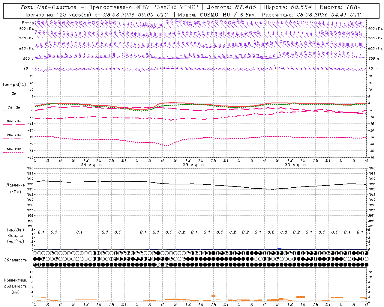The image size is (384, 307).
Task: Click the '0.3' precipitation value
Action: click(283, 232)
